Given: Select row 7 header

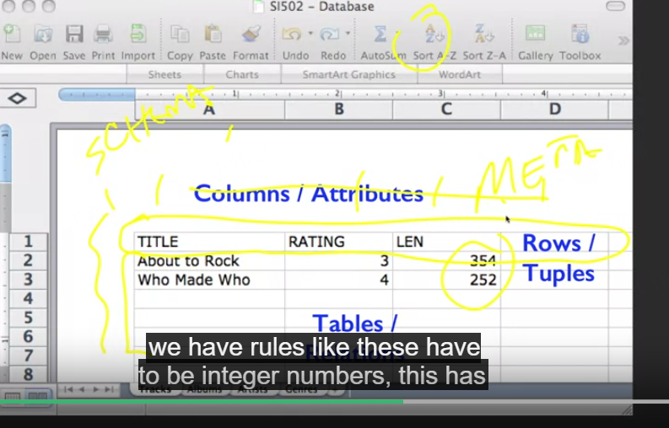Looking at the screenshot, I should click(x=28, y=356).
